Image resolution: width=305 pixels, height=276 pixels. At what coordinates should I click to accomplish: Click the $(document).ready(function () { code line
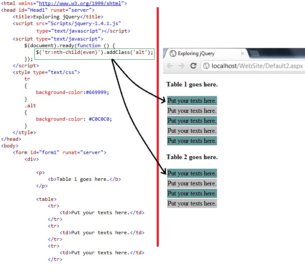tap(70, 46)
